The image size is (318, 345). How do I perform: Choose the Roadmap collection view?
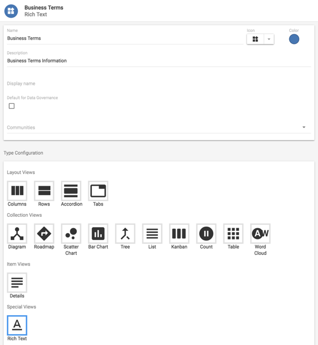click(44, 234)
